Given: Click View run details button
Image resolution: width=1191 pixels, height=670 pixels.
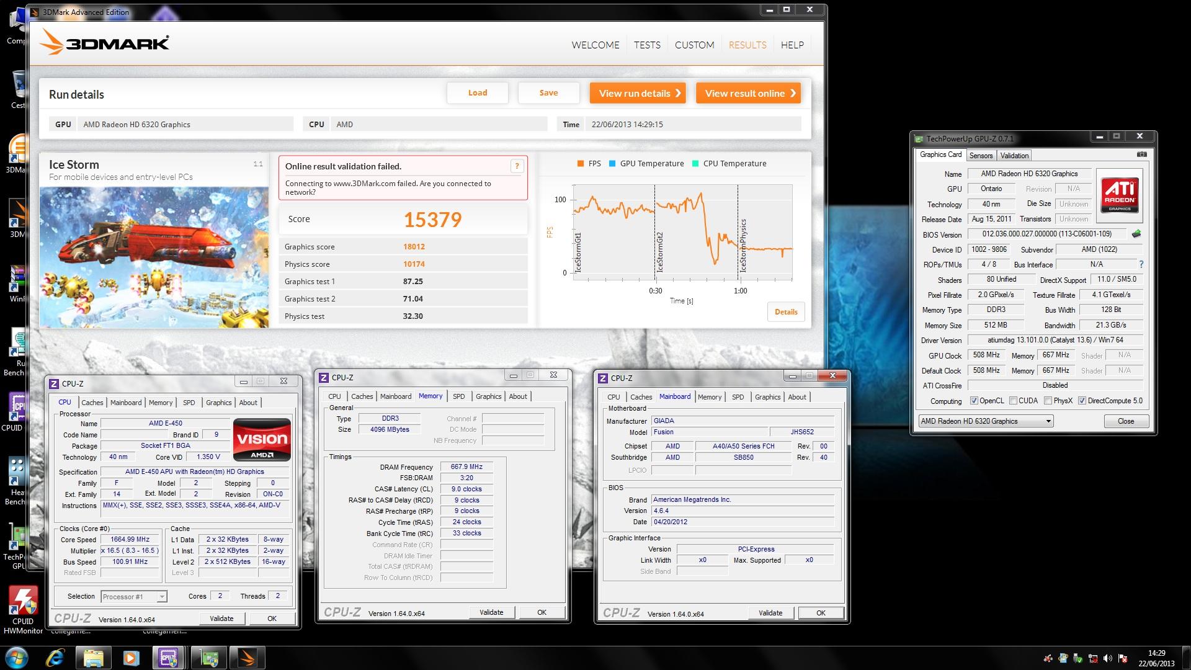Looking at the screenshot, I should pos(638,93).
